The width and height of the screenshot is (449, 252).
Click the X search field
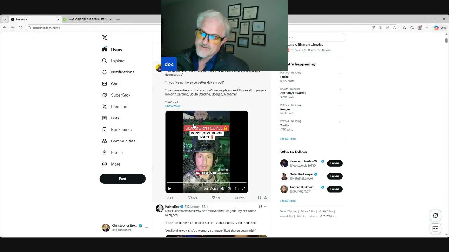[316, 37]
